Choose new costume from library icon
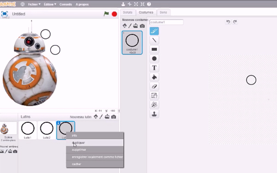This screenshot has width=277, height=173. 125,26
